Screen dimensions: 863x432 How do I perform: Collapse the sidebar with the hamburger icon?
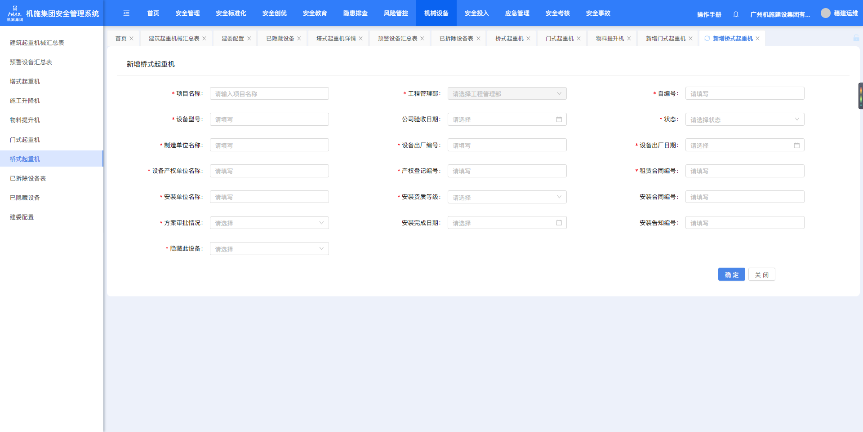pyautogui.click(x=126, y=13)
